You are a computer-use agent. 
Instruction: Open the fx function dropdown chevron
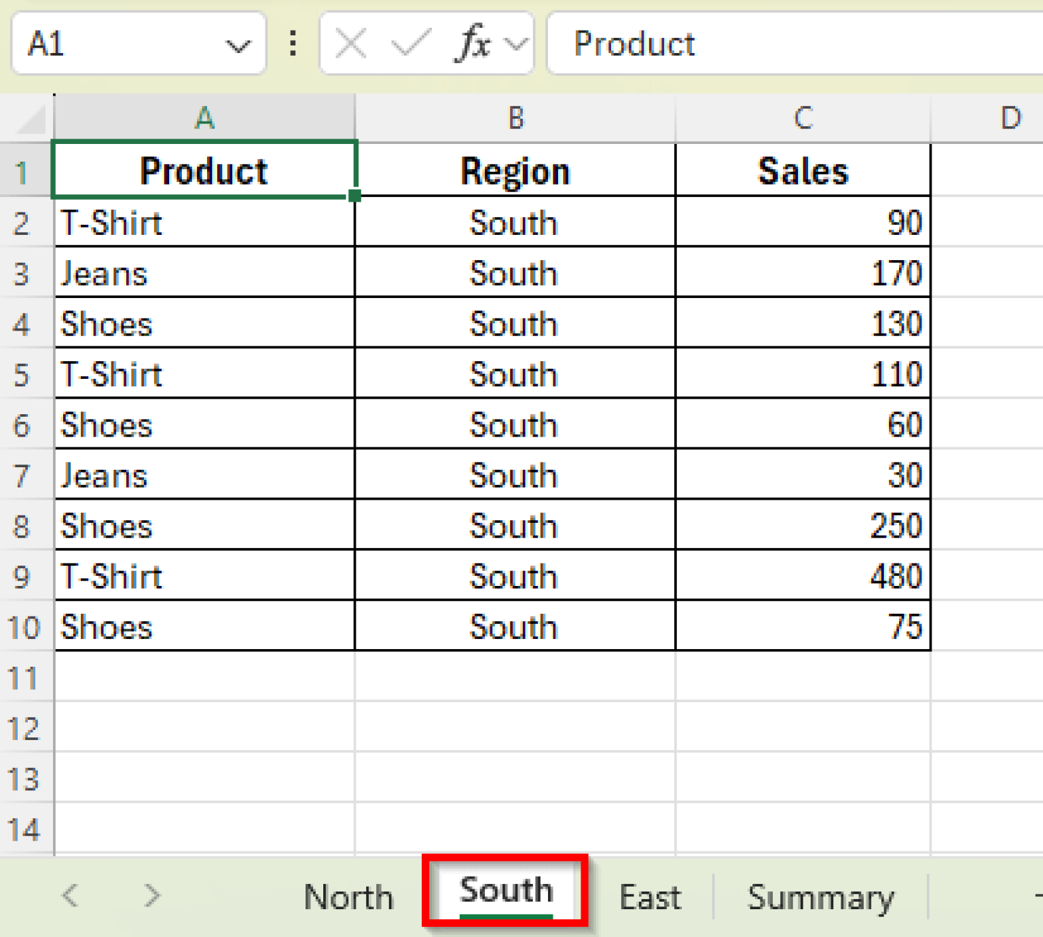point(514,43)
